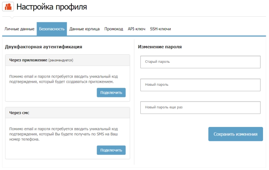Click the Через смс panel header
Screen dimensions: 269x170
point(68,113)
